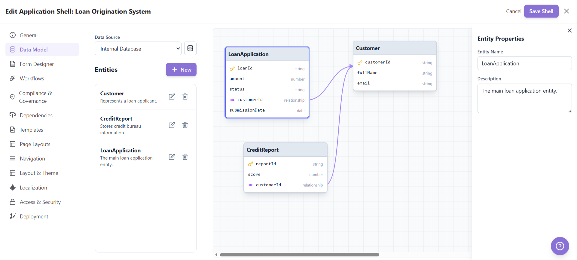Screen dimensions: 577x260
Task: Click the canvas horizontal scrollbar
Action: pyautogui.click(x=299, y=255)
